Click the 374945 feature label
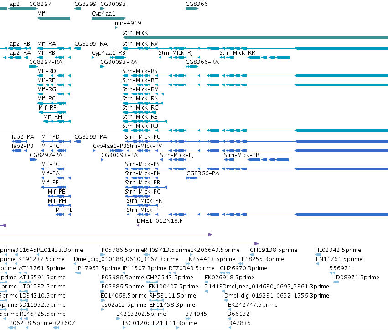Viewport: 388px width, 330px height. [196, 314]
